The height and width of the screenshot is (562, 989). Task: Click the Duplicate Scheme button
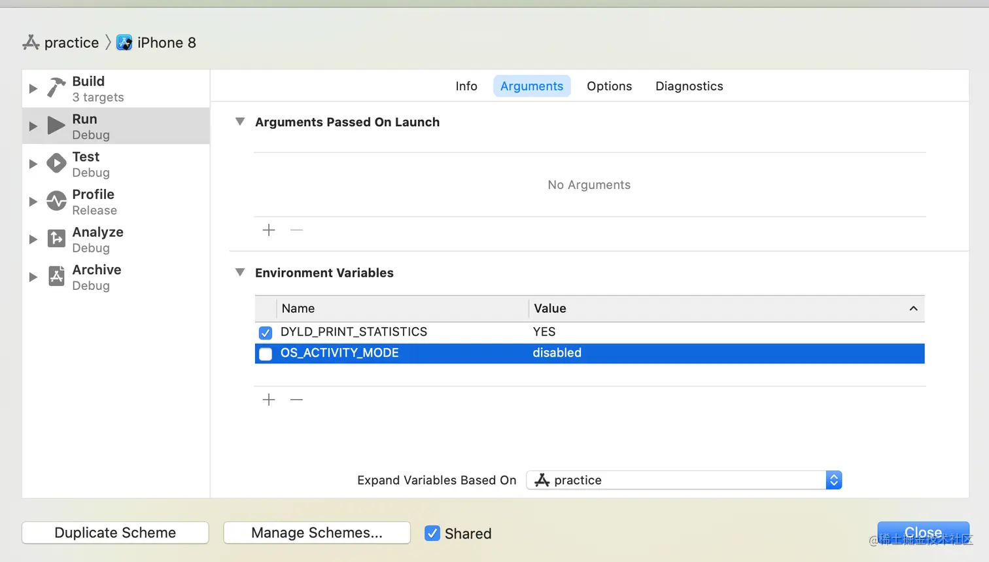pos(115,533)
